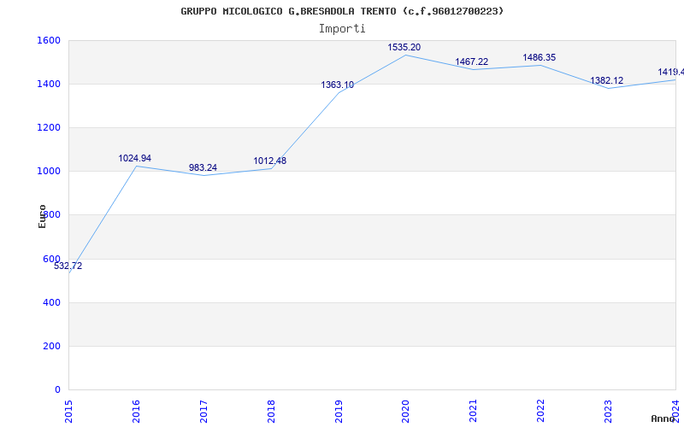Click the 2018 x-axis year label
Viewport: 684px width, 427px height.
click(271, 411)
